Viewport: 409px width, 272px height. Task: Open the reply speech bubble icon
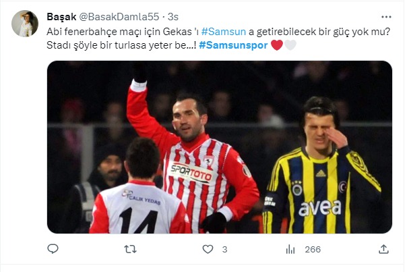point(53,249)
